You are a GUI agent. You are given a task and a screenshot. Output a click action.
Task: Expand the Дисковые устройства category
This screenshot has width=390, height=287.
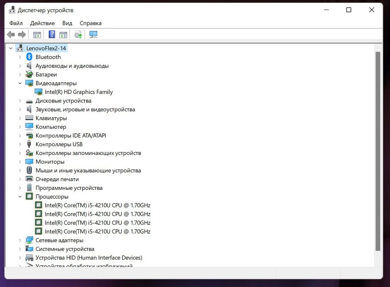(x=20, y=101)
